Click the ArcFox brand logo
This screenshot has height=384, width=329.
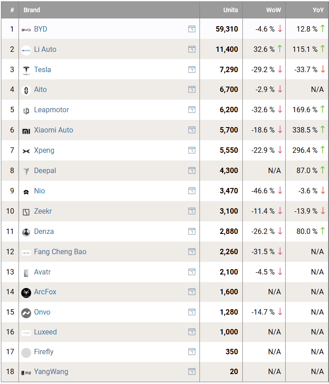(x=26, y=293)
